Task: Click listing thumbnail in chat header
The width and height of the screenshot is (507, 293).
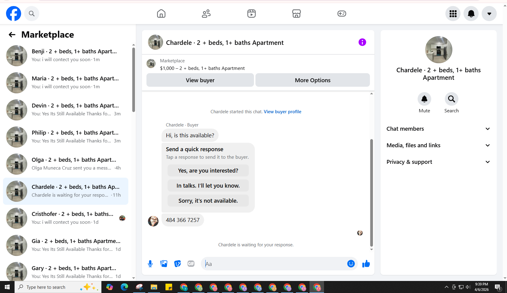Action: click(156, 42)
